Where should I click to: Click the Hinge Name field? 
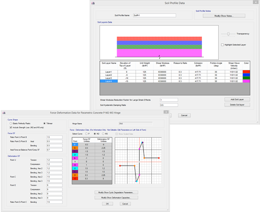point(136,124)
